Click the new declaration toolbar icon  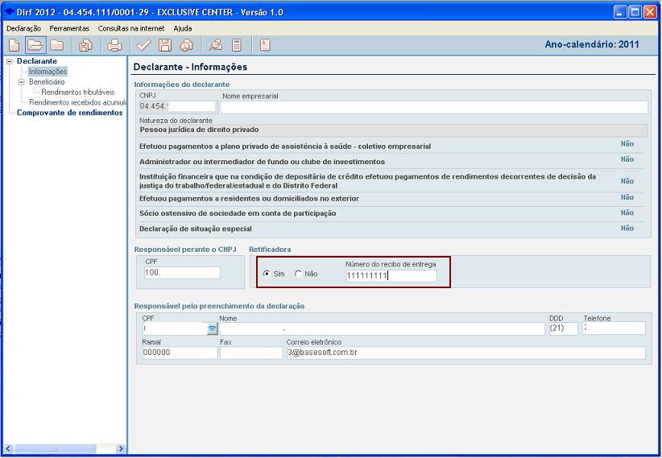click(x=14, y=45)
